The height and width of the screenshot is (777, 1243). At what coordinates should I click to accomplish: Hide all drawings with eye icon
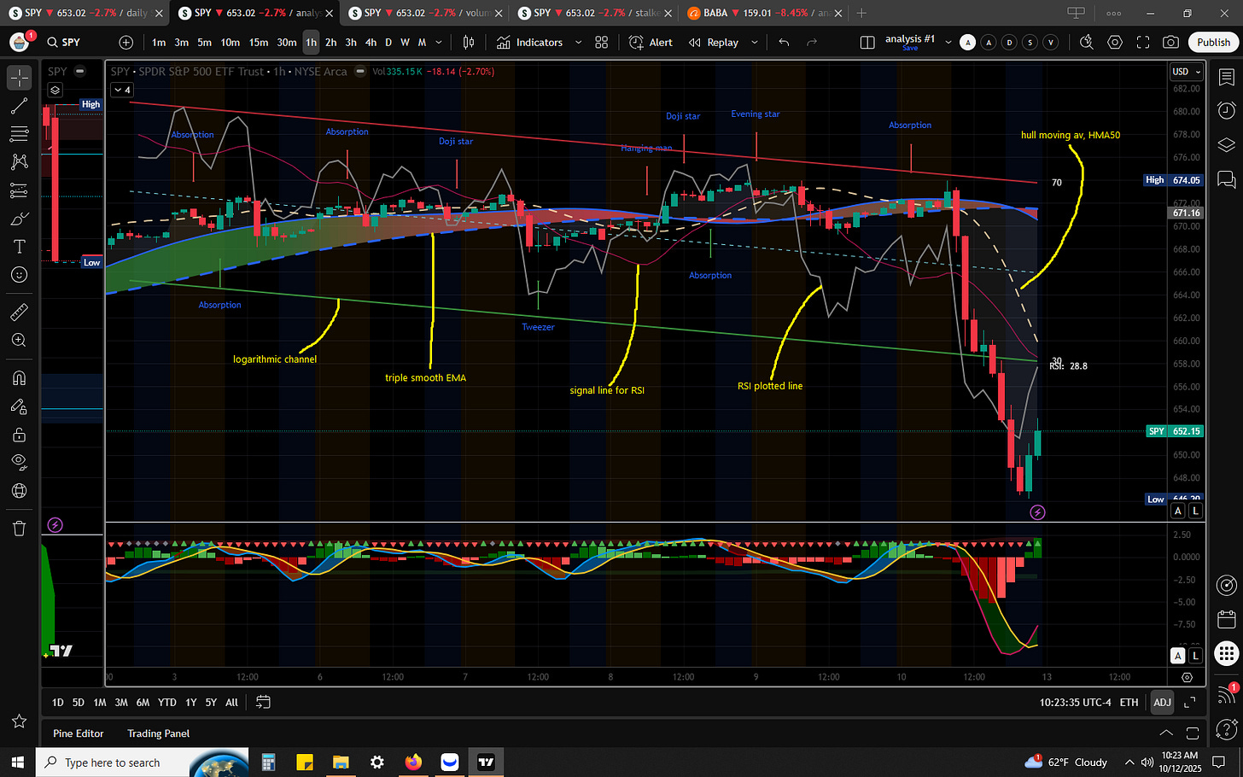point(19,463)
